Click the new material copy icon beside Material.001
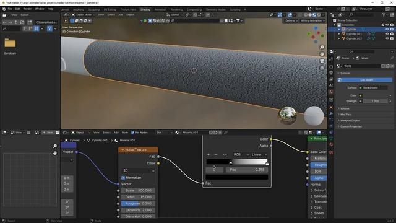 click(215, 133)
